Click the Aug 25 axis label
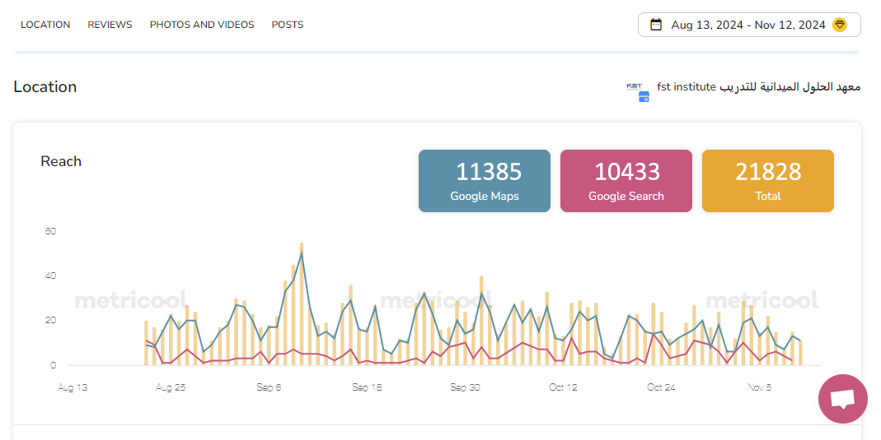The width and height of the screenshot is (881, 440). click(x=171, y=387)
